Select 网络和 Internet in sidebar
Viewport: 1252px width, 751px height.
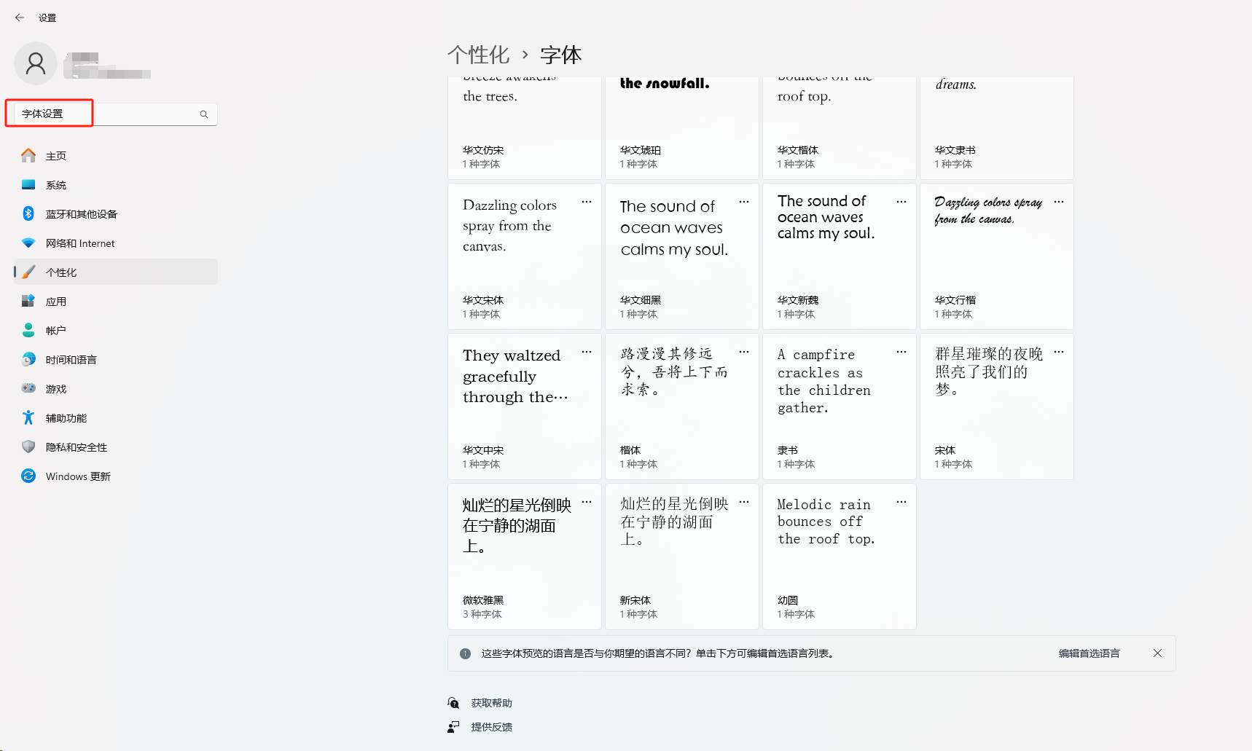(x=116, y=243)
